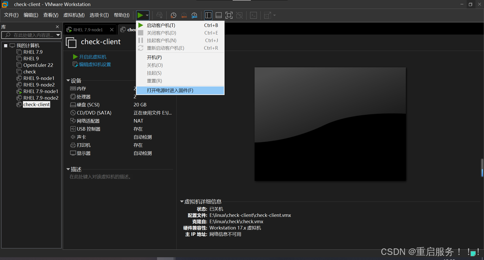
Task: Click the USB 控制器 device icon
Action: click(x=73, y=129)
